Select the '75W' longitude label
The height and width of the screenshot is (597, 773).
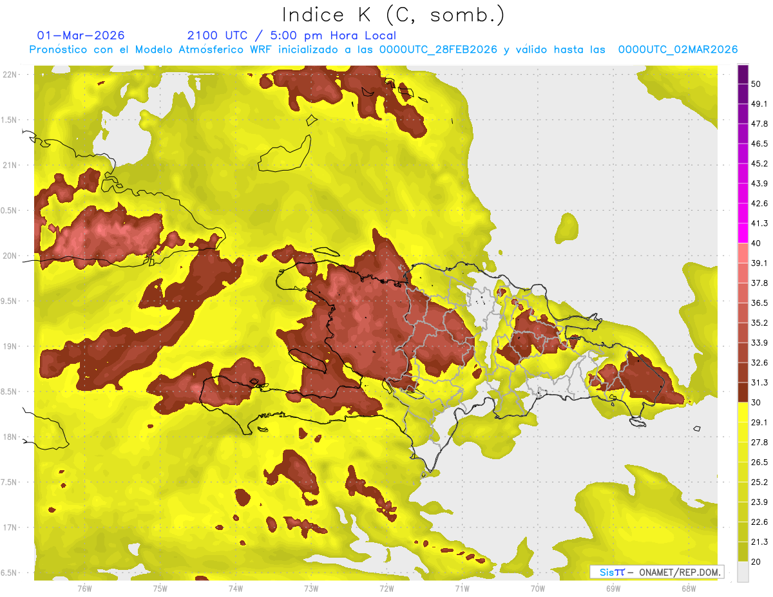[160, 588]
